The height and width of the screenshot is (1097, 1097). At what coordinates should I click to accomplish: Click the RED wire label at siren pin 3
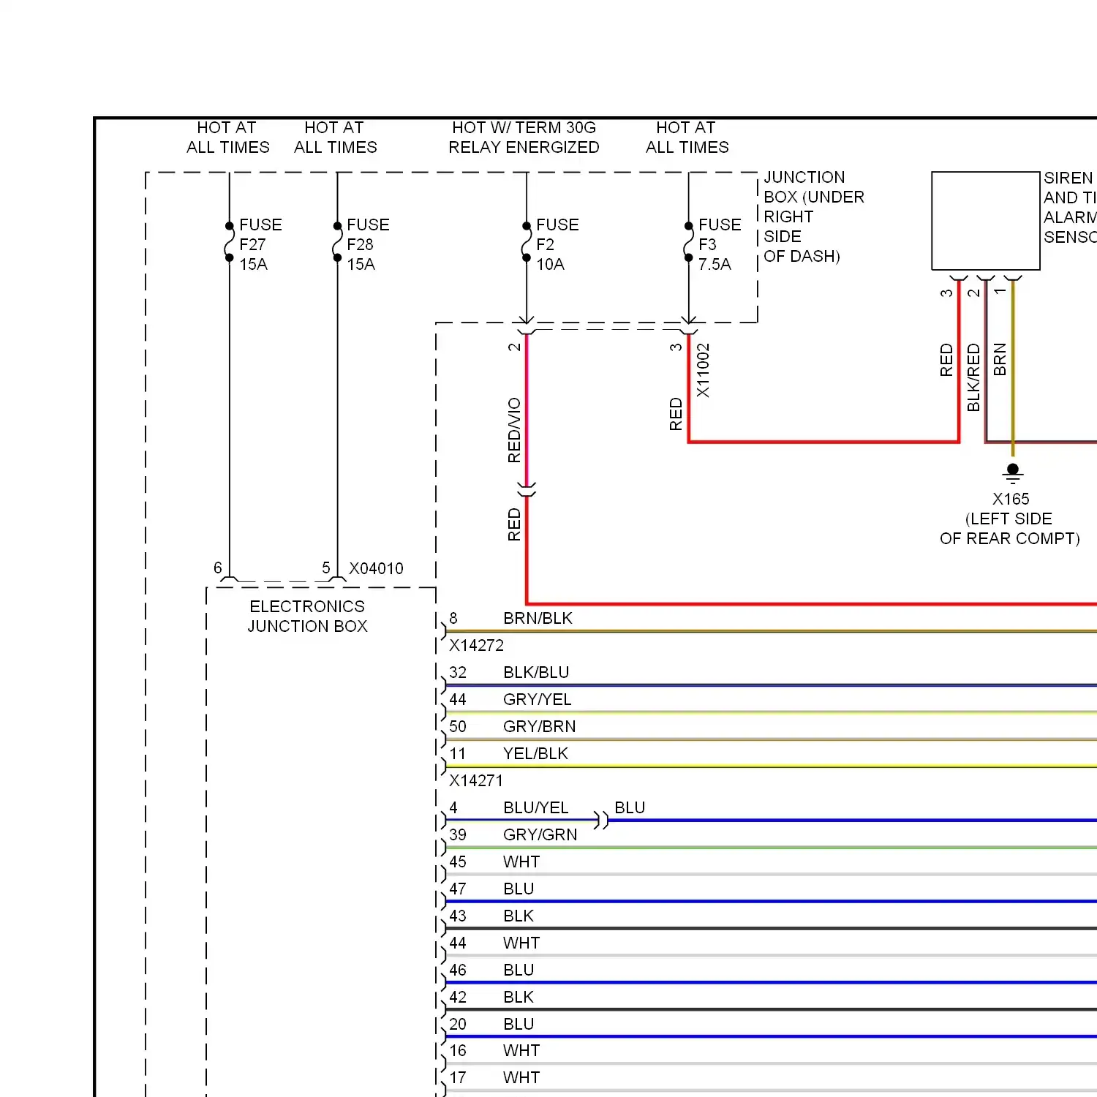click(x=946, y=360)
